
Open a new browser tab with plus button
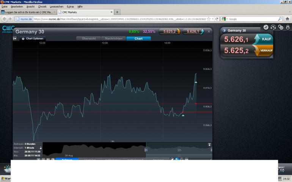(117, 12)
